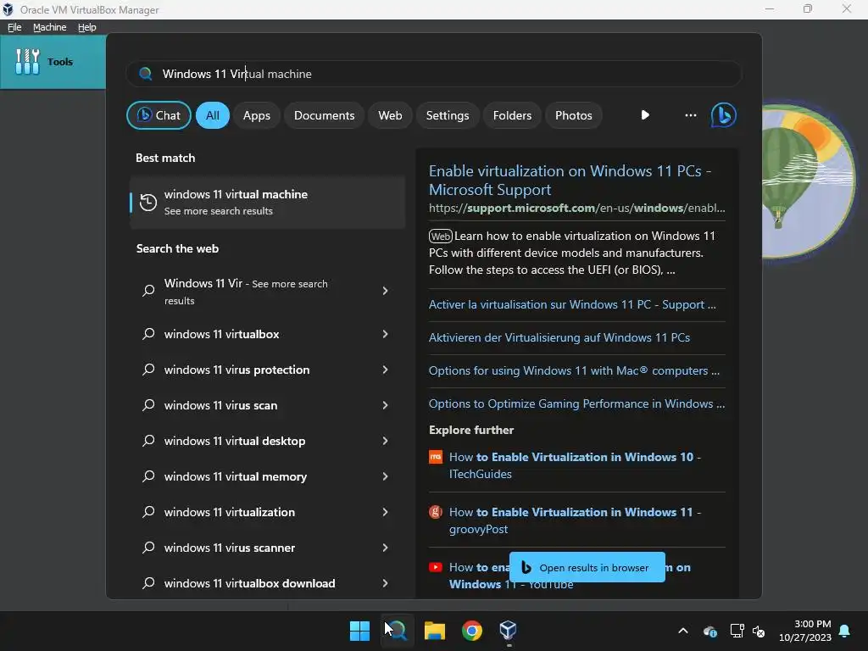Click the clock showing 3:00 PM

pyautogui.click(x=812, y=624)
